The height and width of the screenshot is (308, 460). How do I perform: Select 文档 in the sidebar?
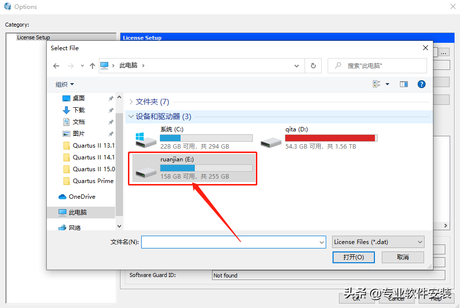click(x=79, y=122)
